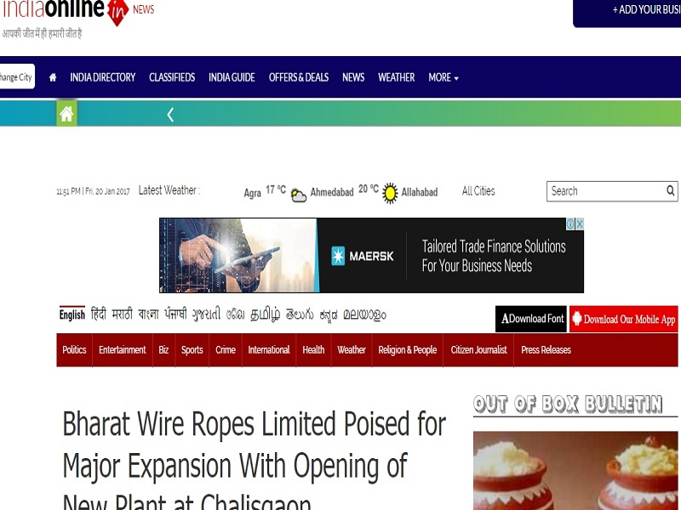Click the search magnifier icon
The width and height of the screenshot is (681, 510).
tap(671, 190)
